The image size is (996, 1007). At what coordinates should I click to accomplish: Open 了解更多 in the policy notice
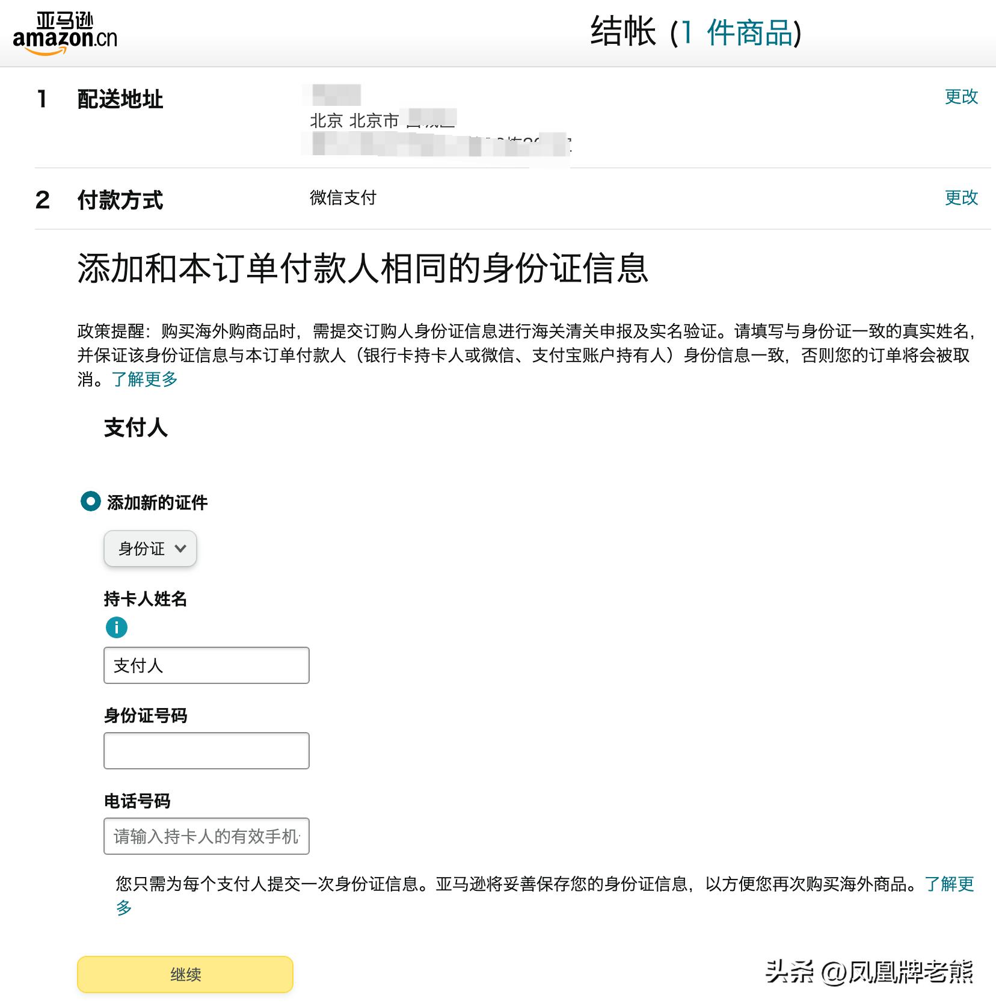point(143,379)
